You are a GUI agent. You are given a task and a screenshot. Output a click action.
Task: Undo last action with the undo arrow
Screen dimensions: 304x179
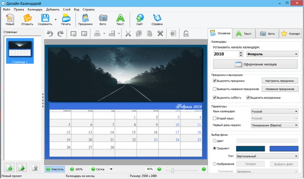[x=50, y=34]
